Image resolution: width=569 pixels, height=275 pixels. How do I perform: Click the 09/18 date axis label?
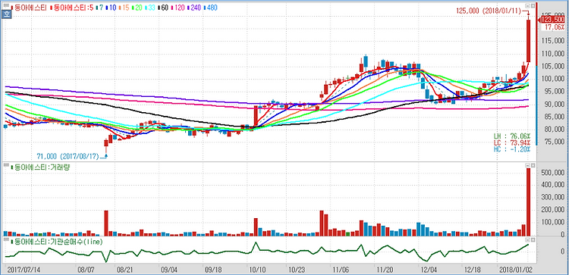click(213, 270)
